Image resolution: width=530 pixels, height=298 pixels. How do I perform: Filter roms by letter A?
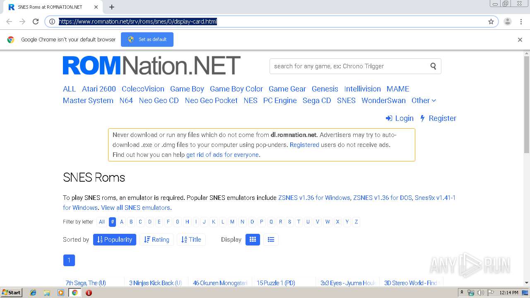point(122,222)
